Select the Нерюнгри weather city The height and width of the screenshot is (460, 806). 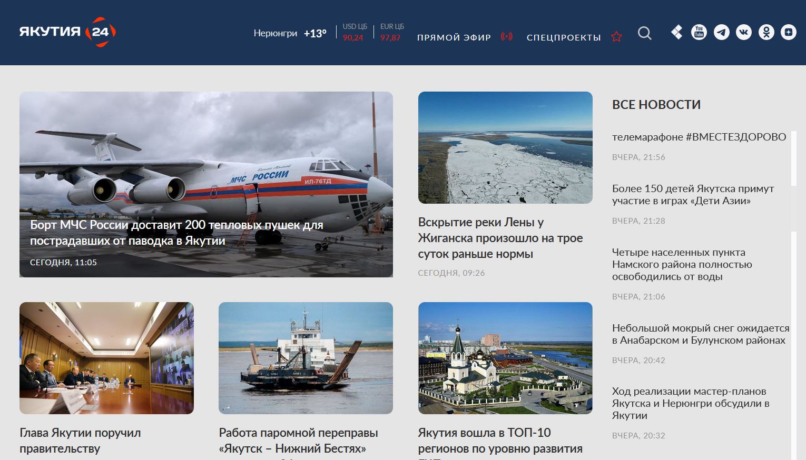276,33
